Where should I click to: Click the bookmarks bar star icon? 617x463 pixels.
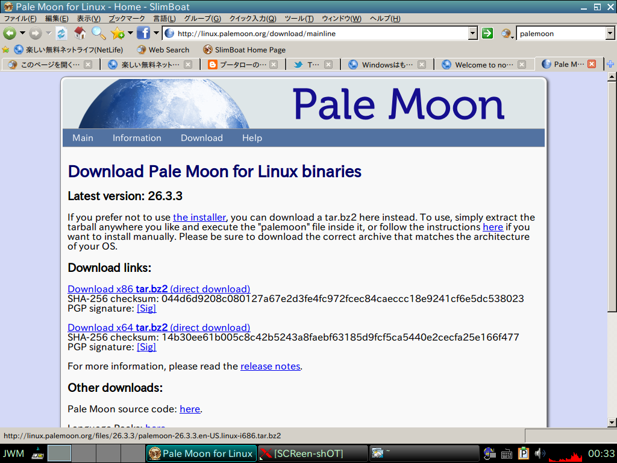point(5,49)
